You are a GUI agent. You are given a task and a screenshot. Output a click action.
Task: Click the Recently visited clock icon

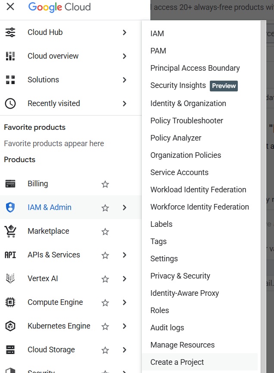tap(10, 103)
